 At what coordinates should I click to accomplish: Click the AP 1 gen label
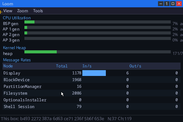click(x=11, y=29)
